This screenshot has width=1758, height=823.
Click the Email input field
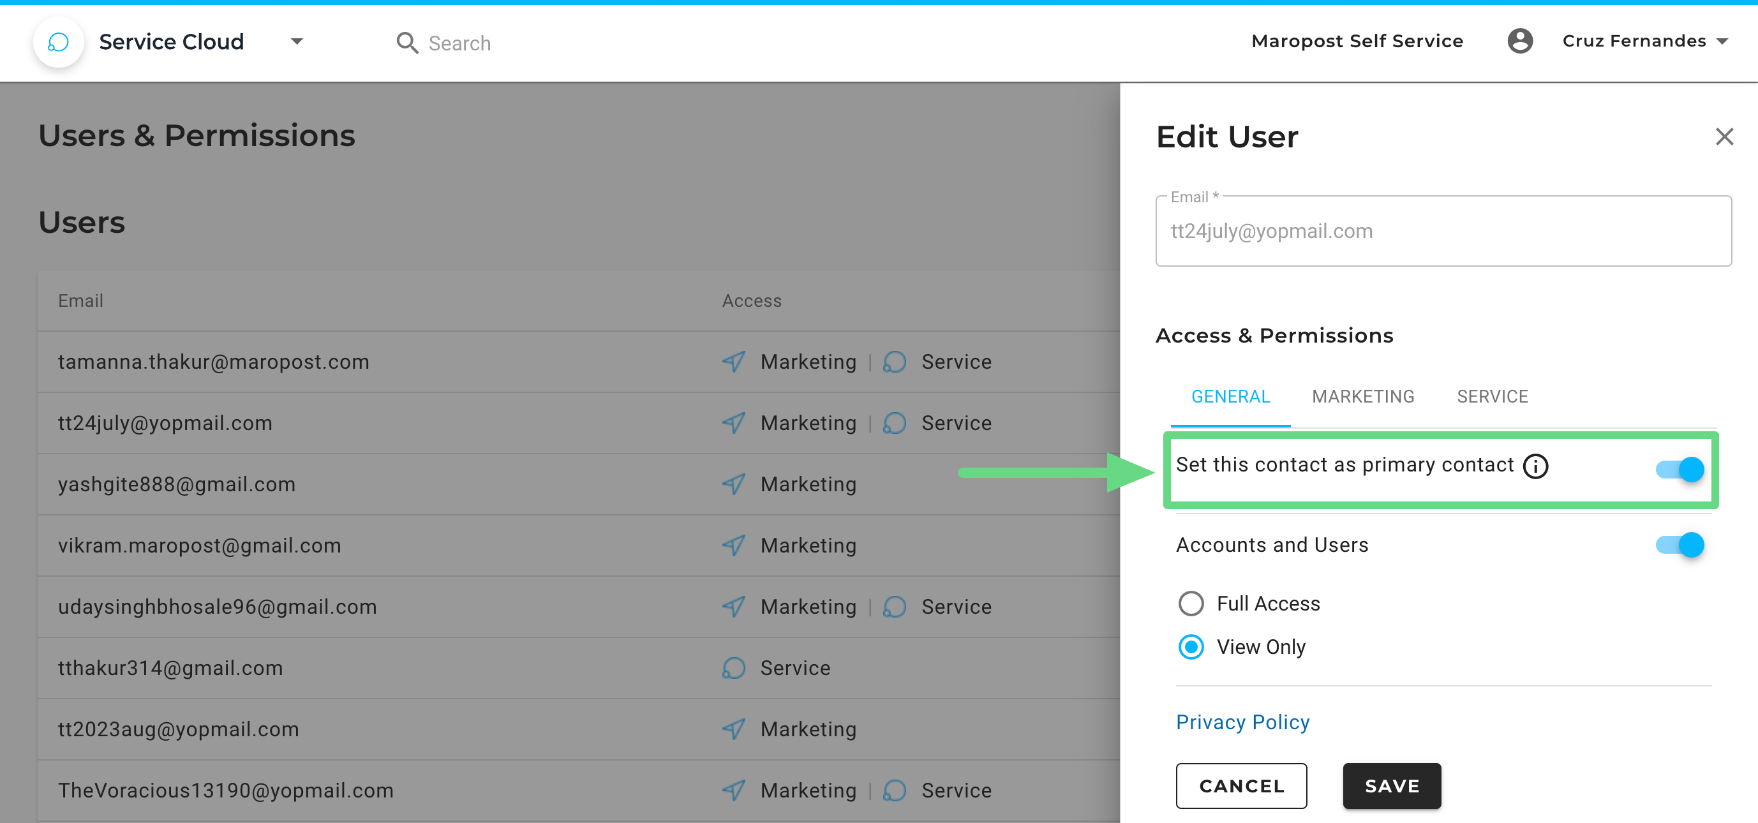1443,232
